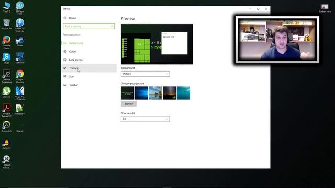This screenshot has width=335, height=188.
Task: Switch to Themes settings page
Action: pyautogui.click(x=89, y=68)
